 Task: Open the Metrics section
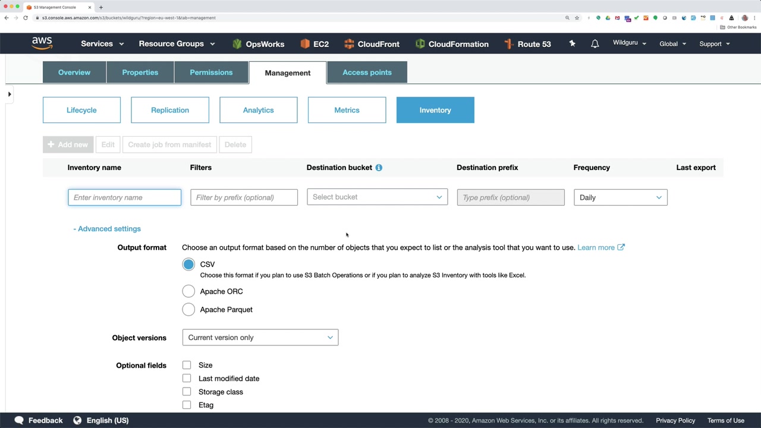[347, 110]
